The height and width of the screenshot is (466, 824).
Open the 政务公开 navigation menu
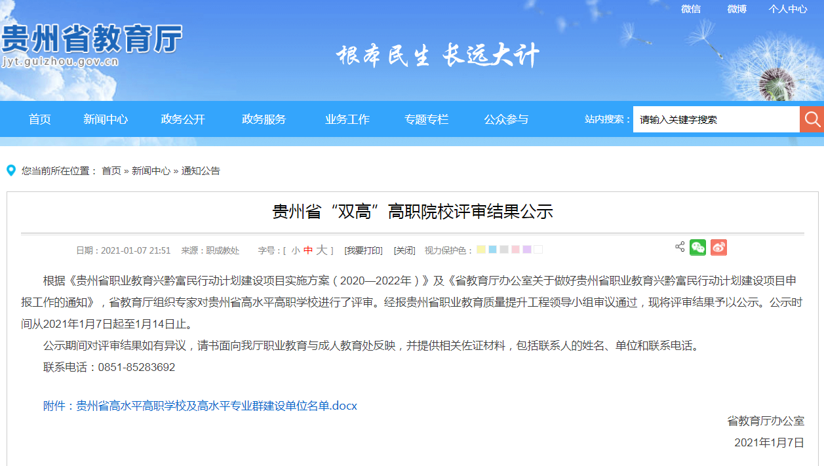click(x=183, y=119)
